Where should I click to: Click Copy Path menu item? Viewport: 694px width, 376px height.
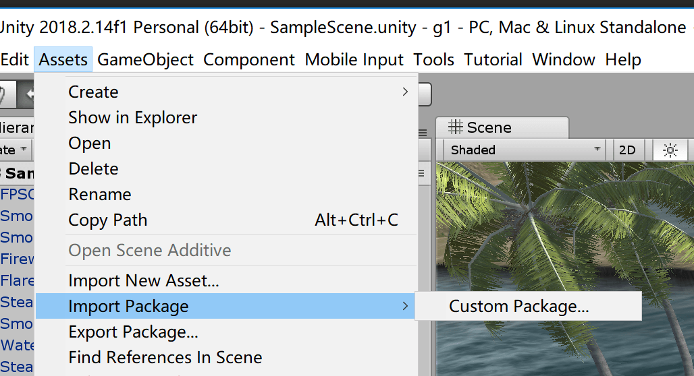pos(108,220)
